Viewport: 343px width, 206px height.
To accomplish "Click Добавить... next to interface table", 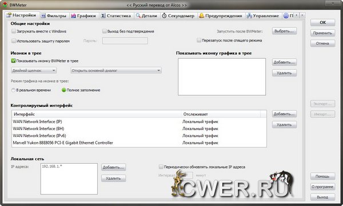I will click(x=284, y=114).
